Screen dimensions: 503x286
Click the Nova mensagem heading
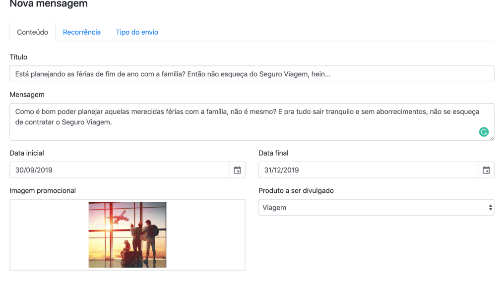point(49,4)
